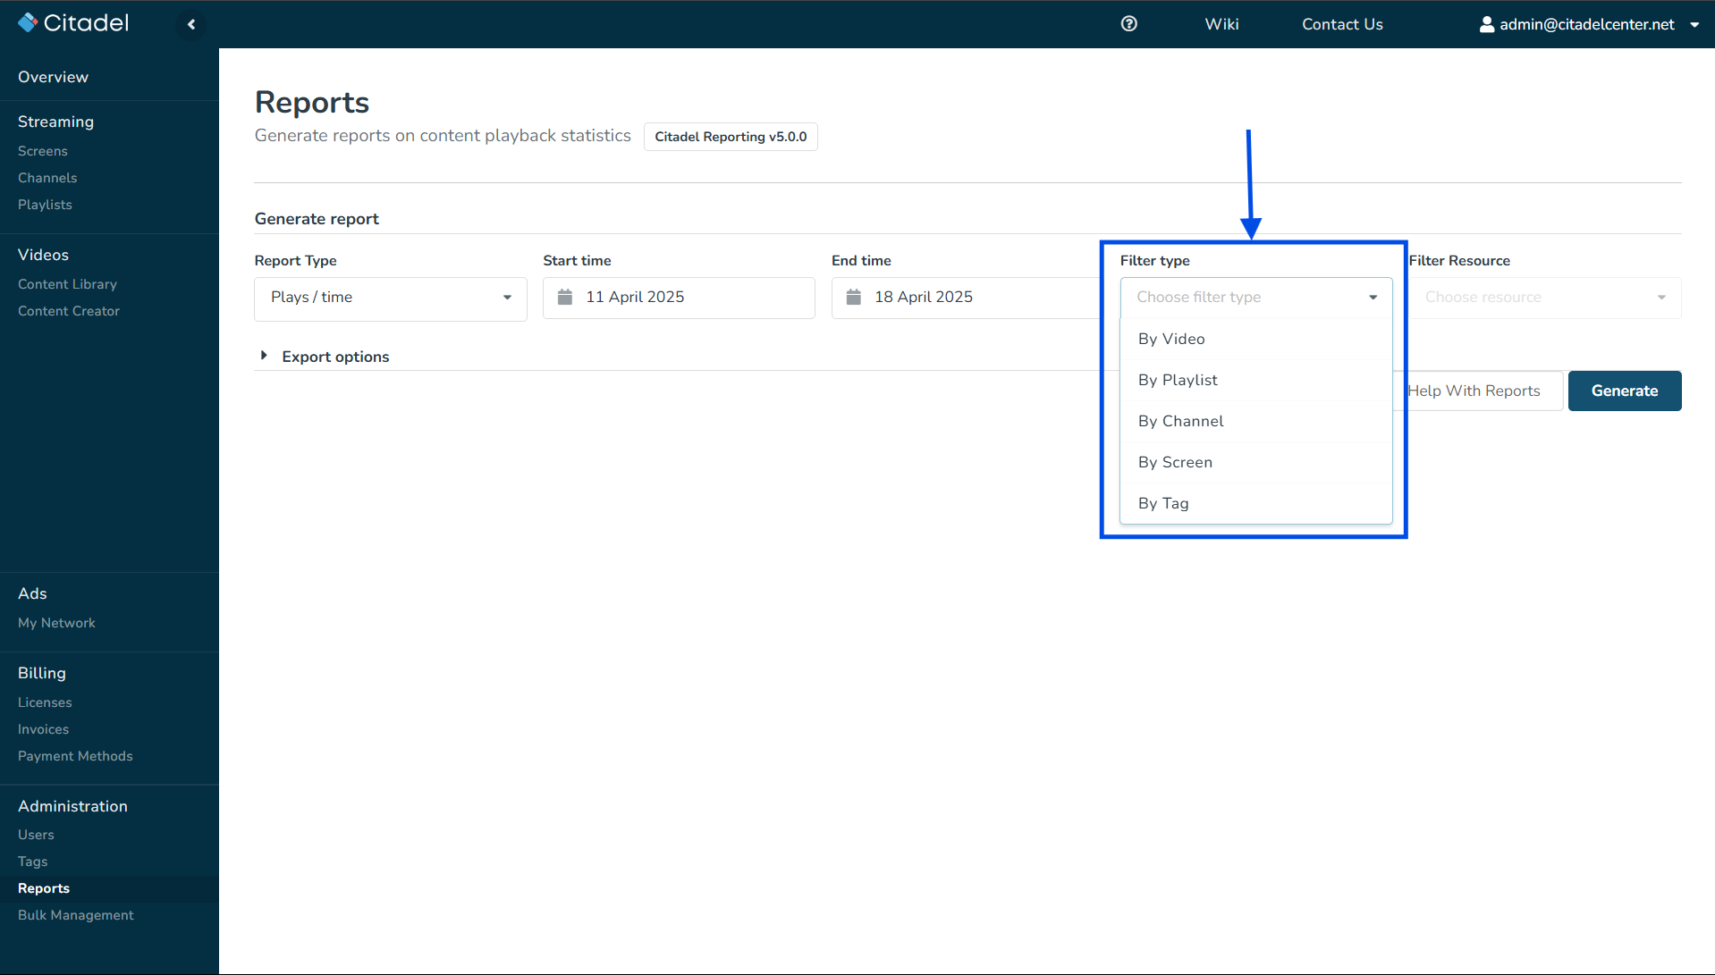1715x975 pixels.
Task: Click the Streaming section heading
Action: pyautogui.click(x=55, y=122)
